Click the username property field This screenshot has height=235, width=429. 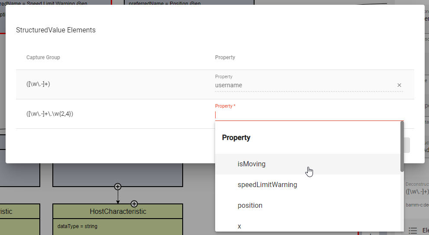click(x=305, y=85)
